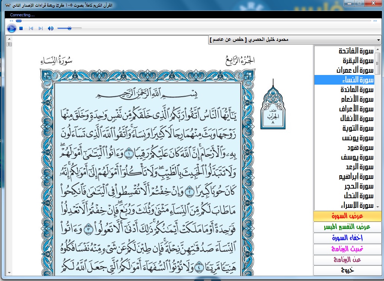The image size is (384, 281).
Task: Click عرض السورة button
Action: (348, 216)
